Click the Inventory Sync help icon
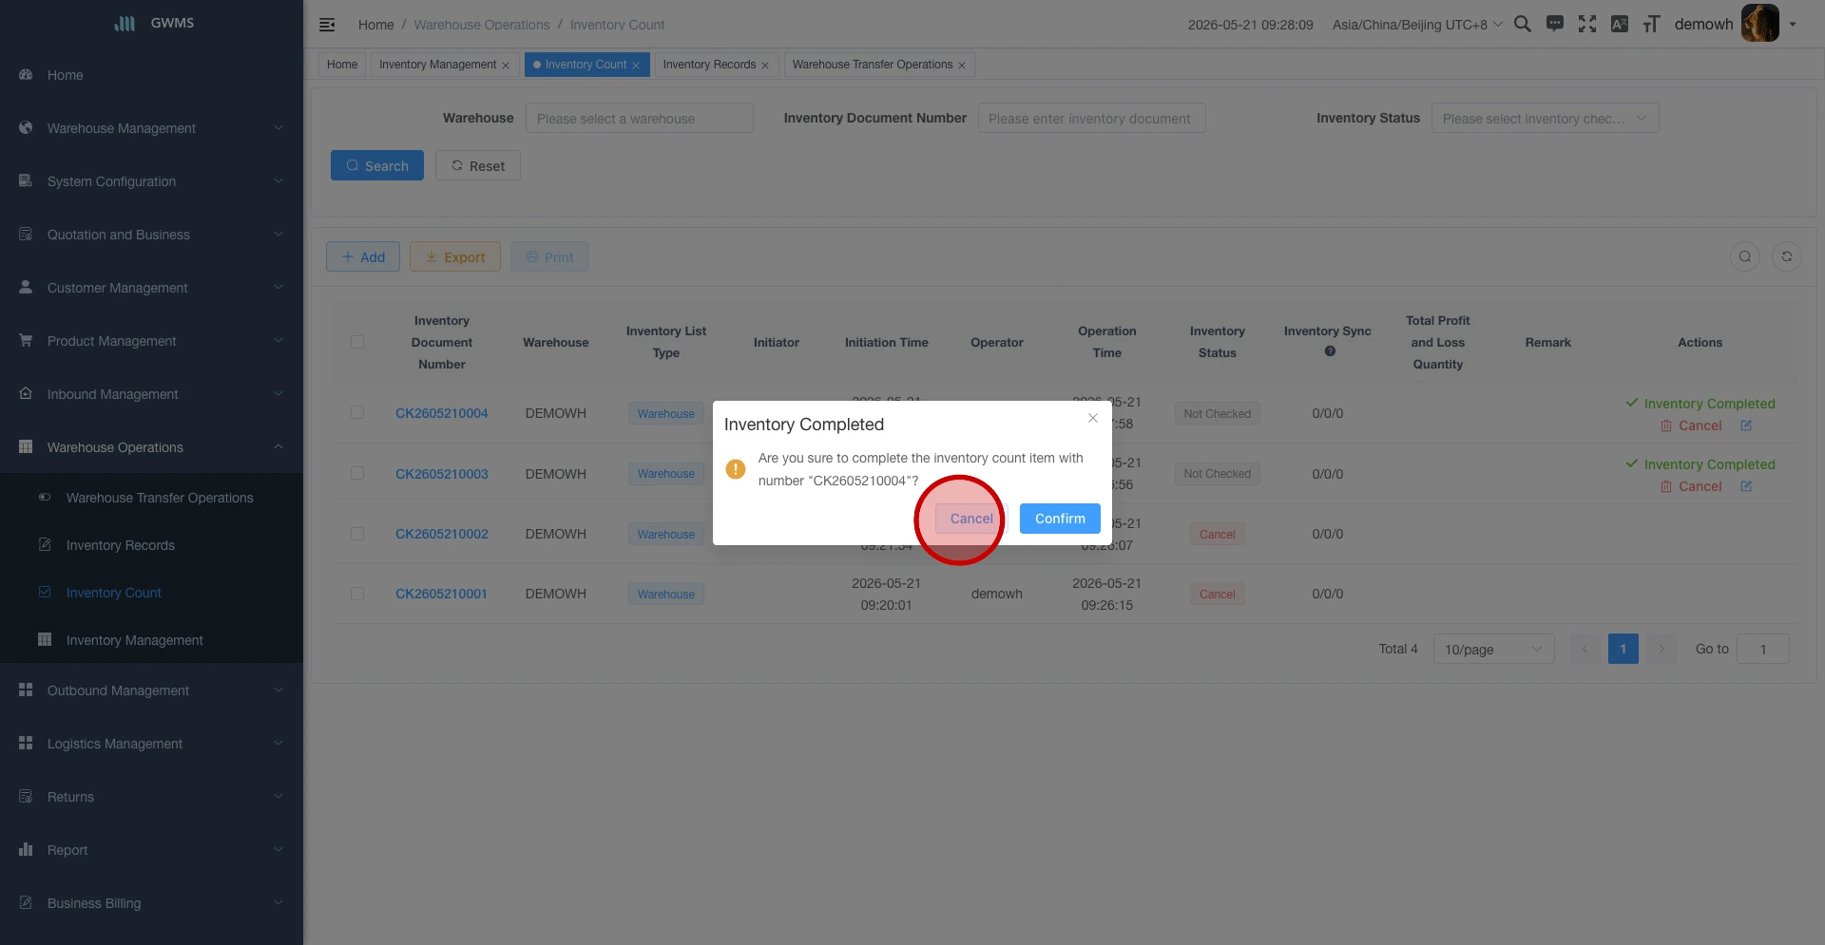This screenshot has height=945, width=1825. click(x=1330, y=351)
